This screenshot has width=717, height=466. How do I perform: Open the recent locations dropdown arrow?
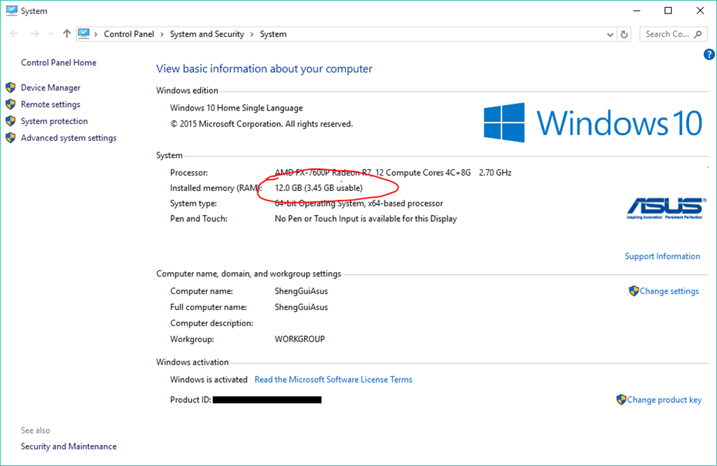tap(50, 34)
